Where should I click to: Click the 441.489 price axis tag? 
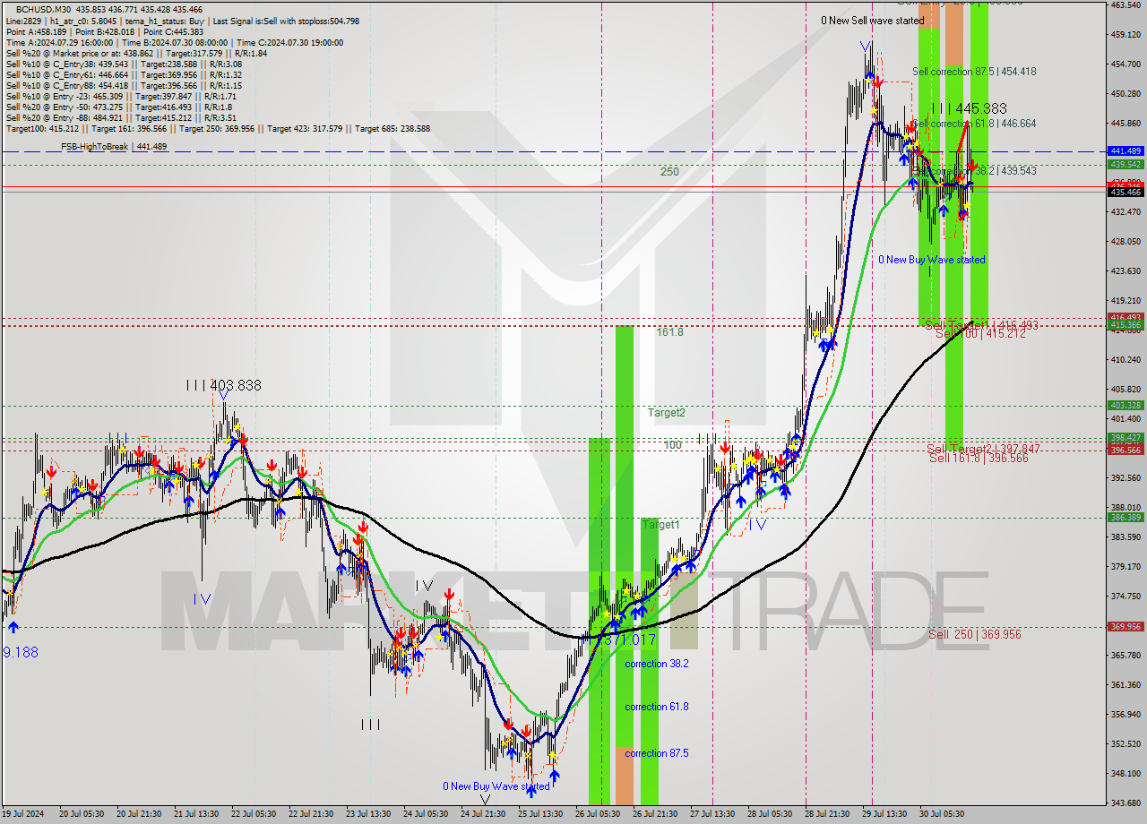coord(1126,151)
